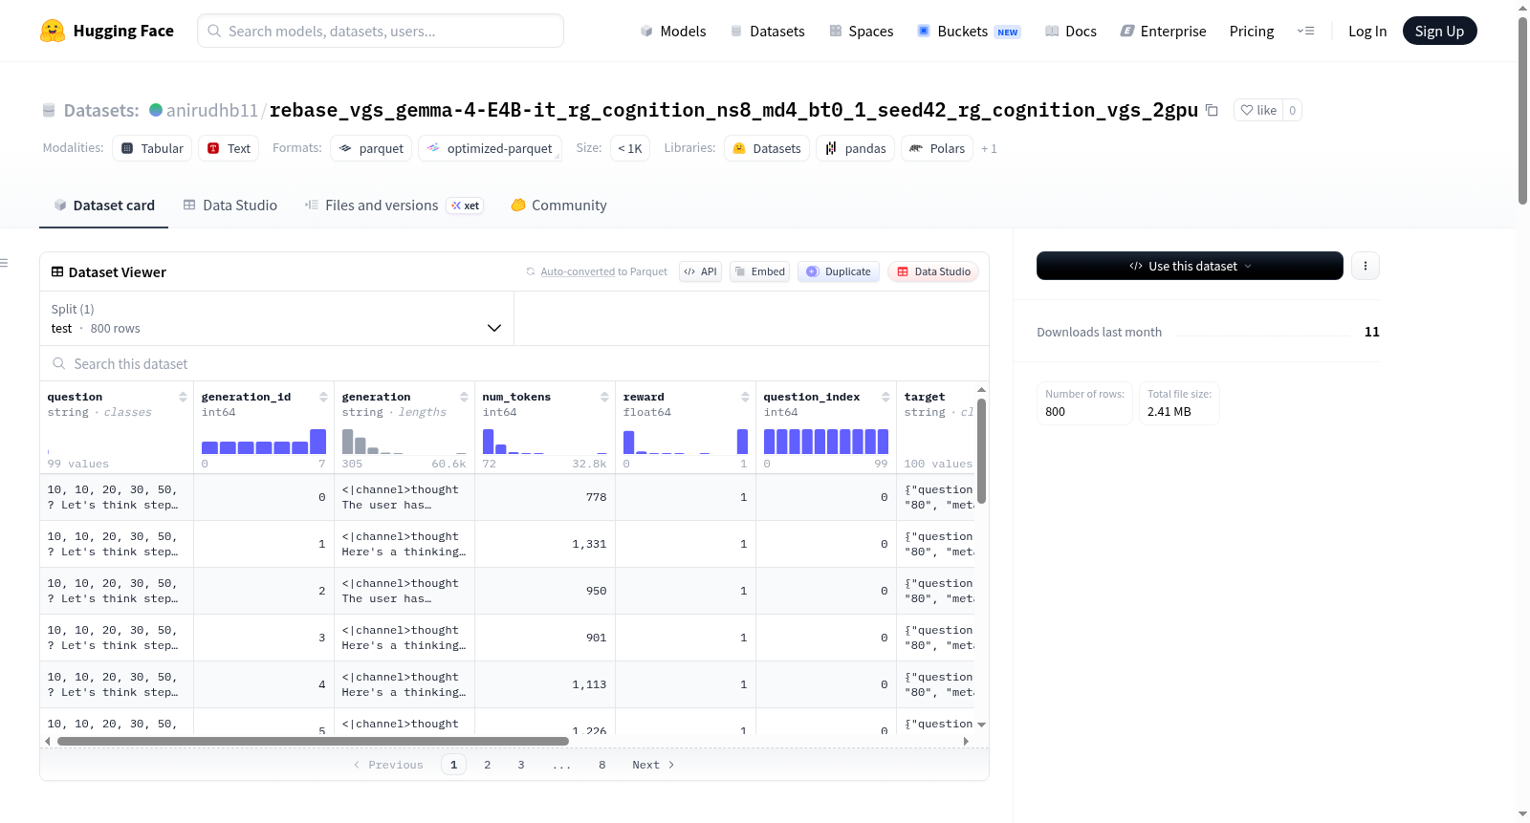
Task: Sort the generation_id column with its sort icon
Action: pyautogui.click(x=323, y=397)
